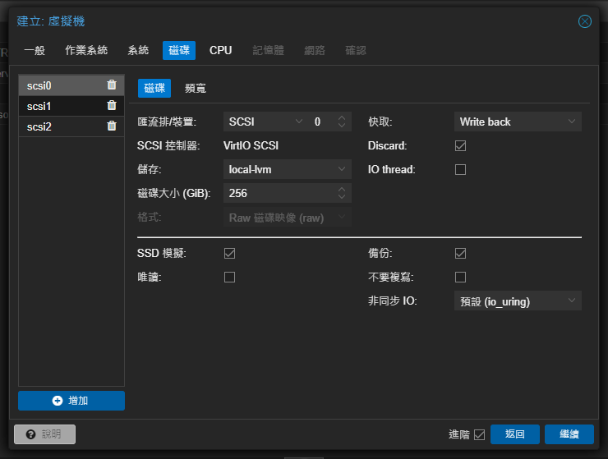Switch to the CPU tab
The height and width of the screenshot is (459, 608).
coord(220,50)
